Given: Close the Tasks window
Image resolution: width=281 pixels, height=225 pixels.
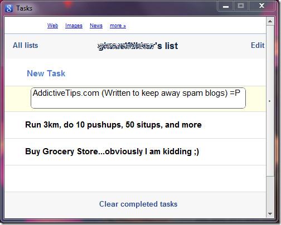Looking at the screenshot, I should (x=261, y=6).
